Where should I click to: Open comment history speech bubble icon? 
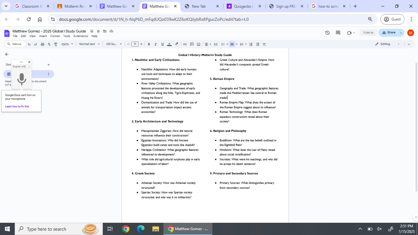[x=338, y=33]
